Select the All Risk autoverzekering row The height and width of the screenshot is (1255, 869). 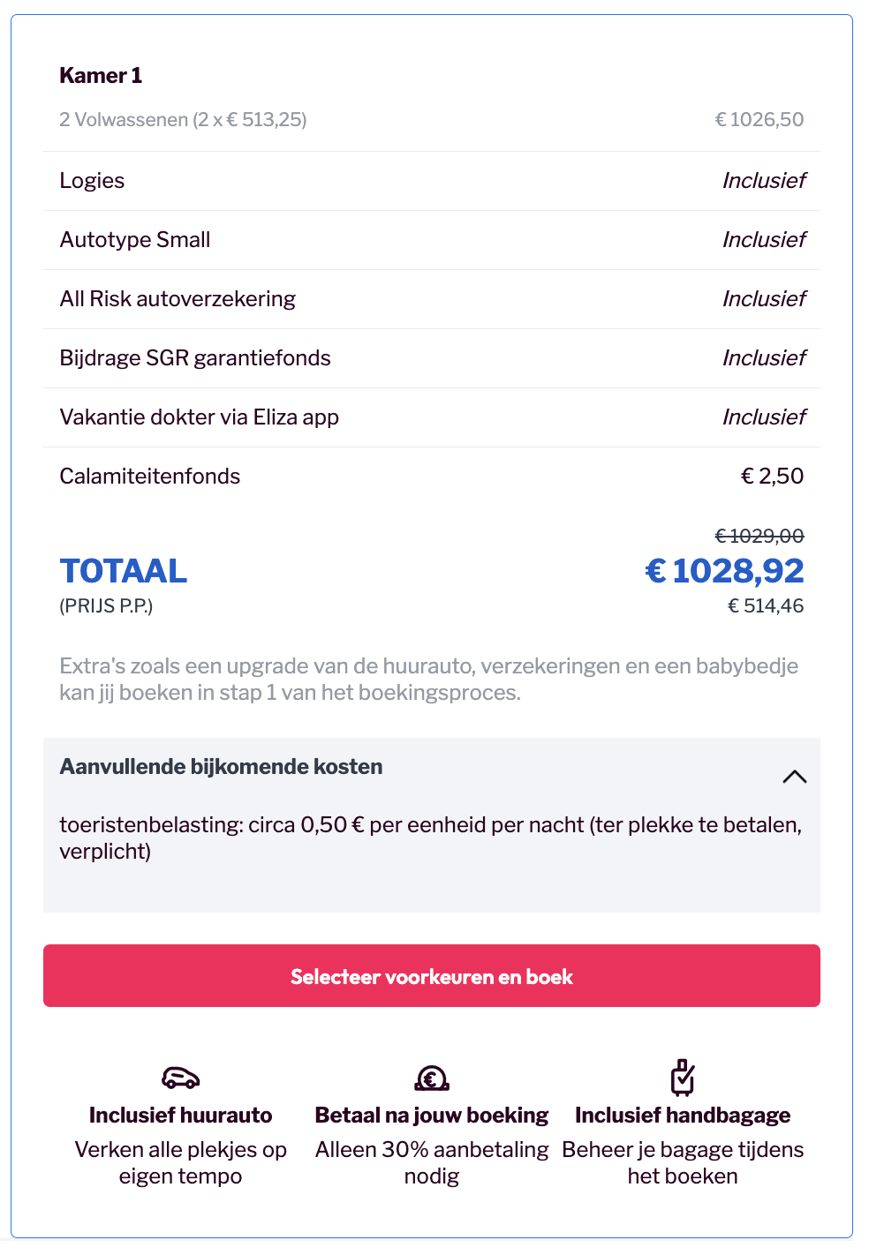(432, 299)
